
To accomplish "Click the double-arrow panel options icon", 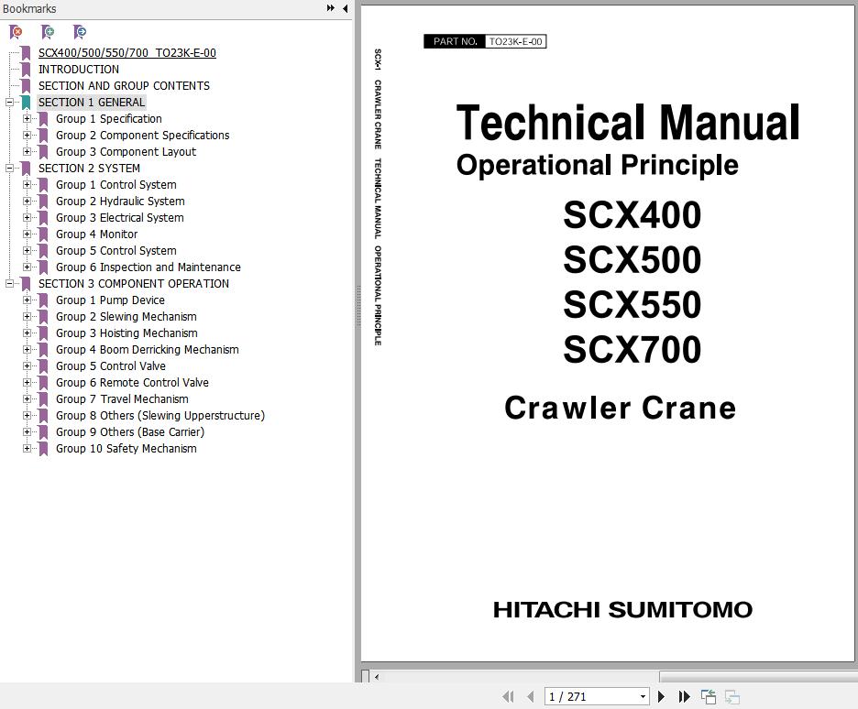I will click(x=330, y=8).
